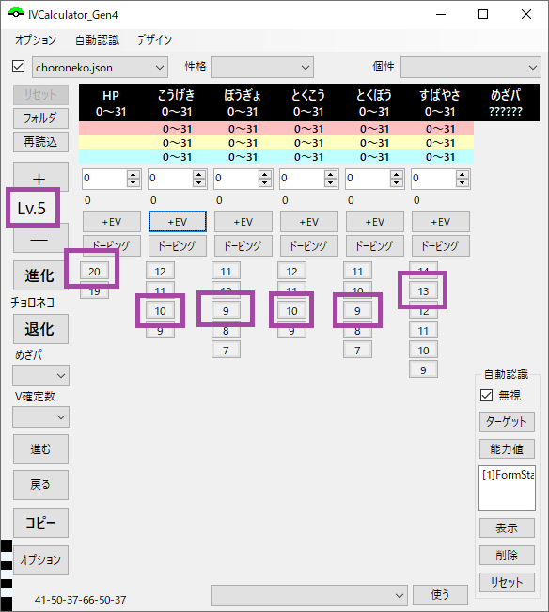
Task: Expand the 性格 nature dropdown
Action: click(262, 68)
